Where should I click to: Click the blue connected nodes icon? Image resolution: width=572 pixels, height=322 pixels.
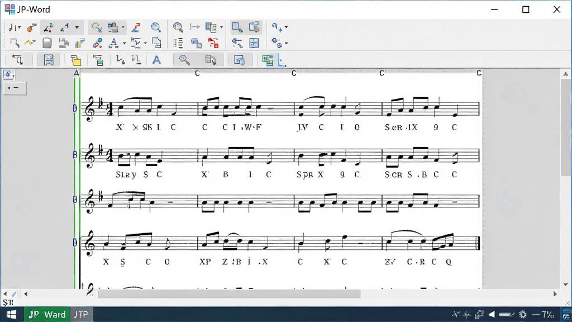pyautogui.click(x=237, y=43)
